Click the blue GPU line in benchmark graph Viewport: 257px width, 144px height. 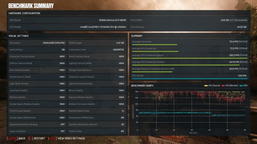pos(175,113)
